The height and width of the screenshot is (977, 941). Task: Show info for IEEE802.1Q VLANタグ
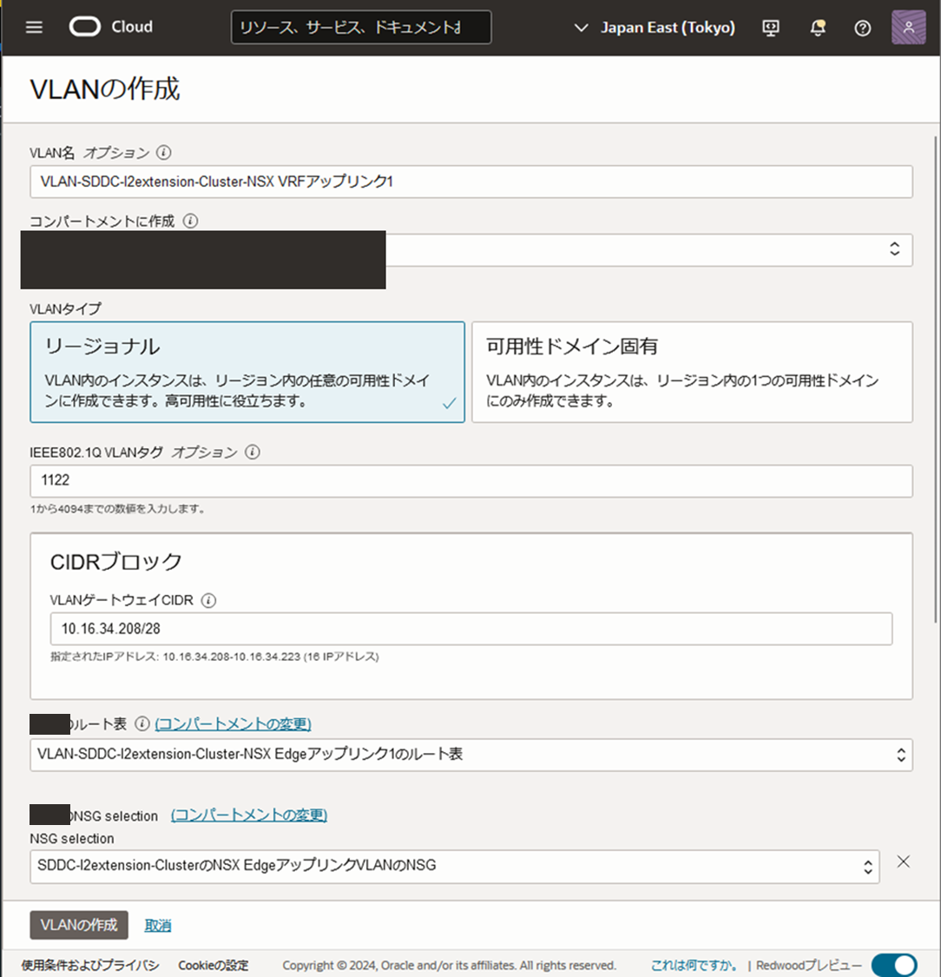click(x=253, y=452)
